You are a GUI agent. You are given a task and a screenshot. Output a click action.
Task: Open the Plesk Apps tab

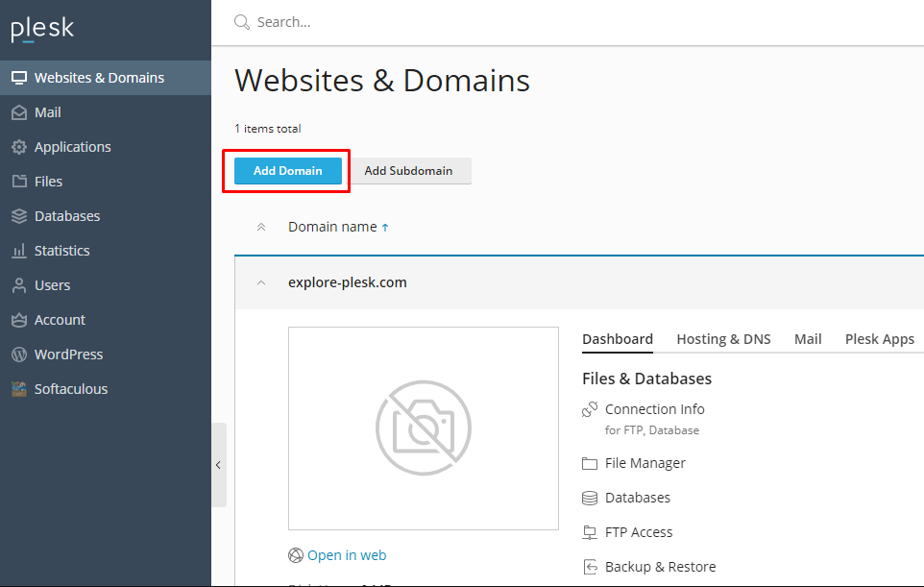pos(879,338)
